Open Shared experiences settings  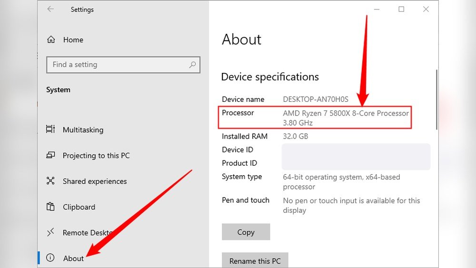click(x=95, y=181)
